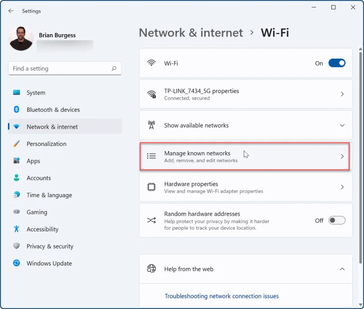Click Network & internet breadcrumb heading
364x309 pixels.
(x=191, y=32)
